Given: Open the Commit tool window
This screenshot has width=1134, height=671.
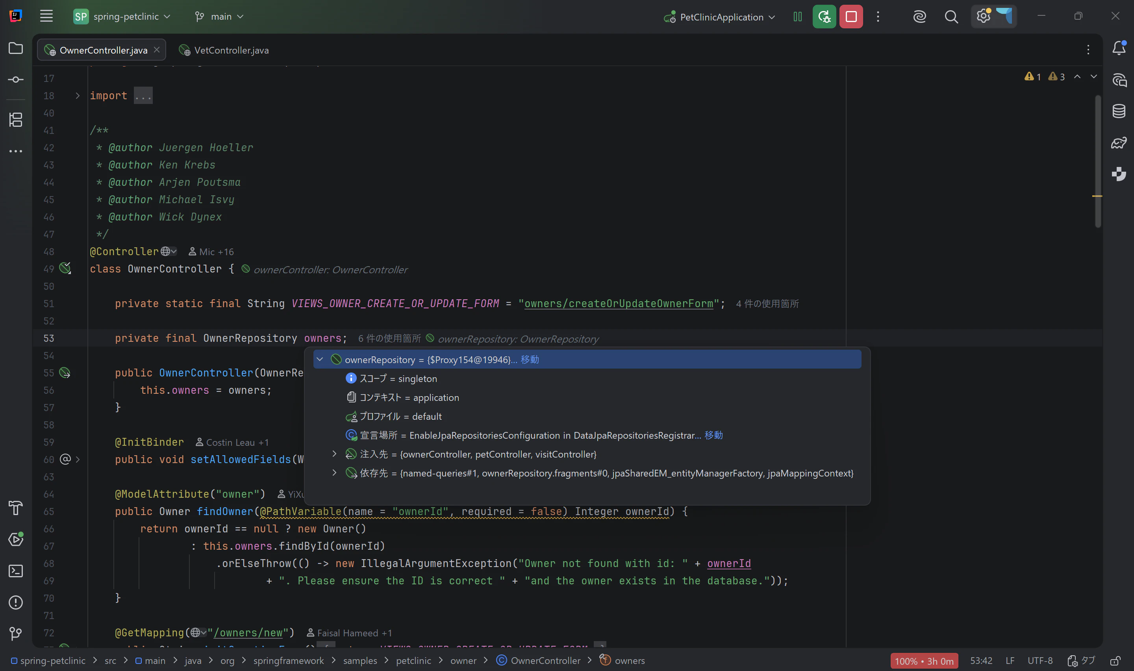Looking at the screenshot, I should tap(16, 80).
